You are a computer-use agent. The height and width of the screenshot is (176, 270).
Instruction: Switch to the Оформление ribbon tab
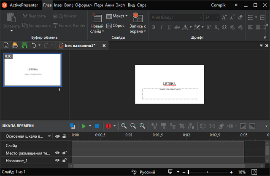pyautogui.click(x=84, y=5)
